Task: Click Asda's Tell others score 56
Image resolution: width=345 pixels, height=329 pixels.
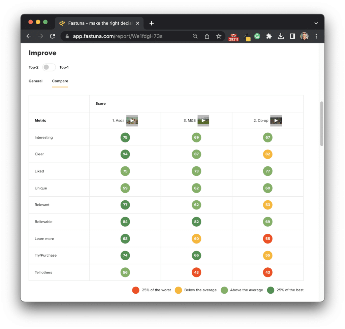Action: pyautogui.click(x=125, y=272)
